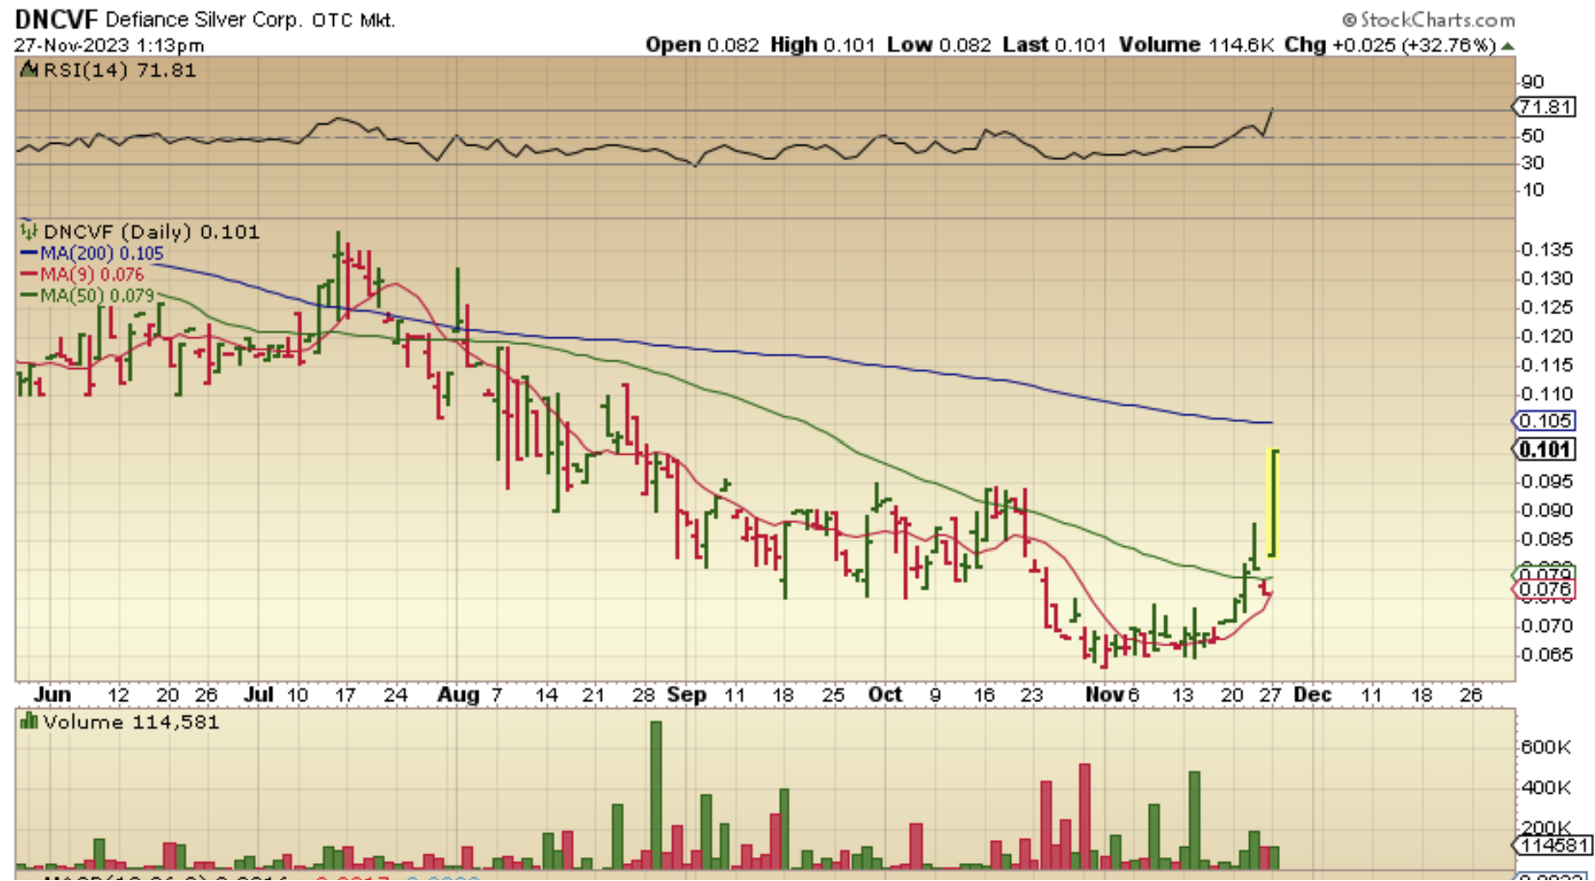
Task: Click the RSI(14) 71.81 indicator label
Action: click(119, 70)
